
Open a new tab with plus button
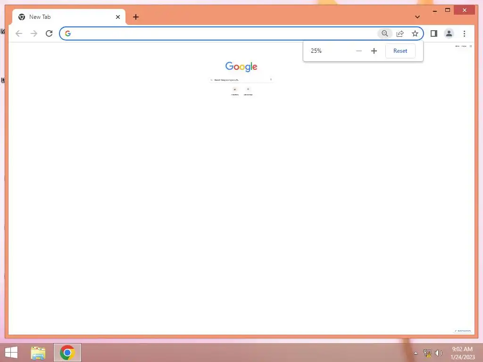(x=135, y=17)
